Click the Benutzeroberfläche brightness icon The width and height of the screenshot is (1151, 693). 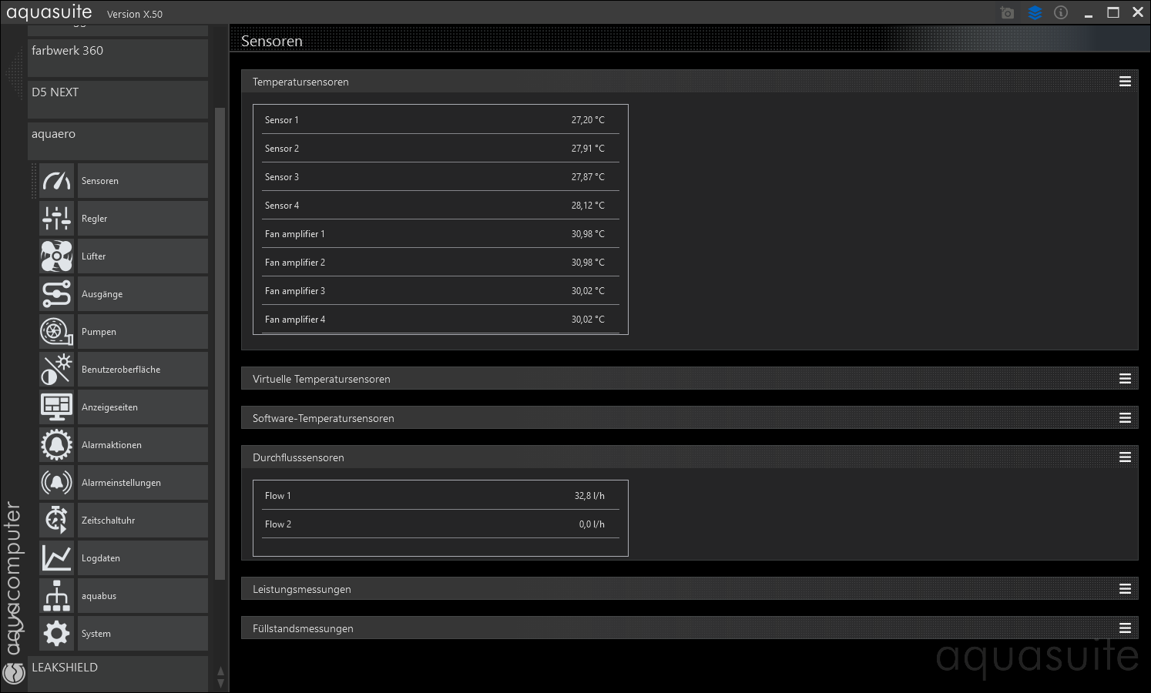coord(57,370)
